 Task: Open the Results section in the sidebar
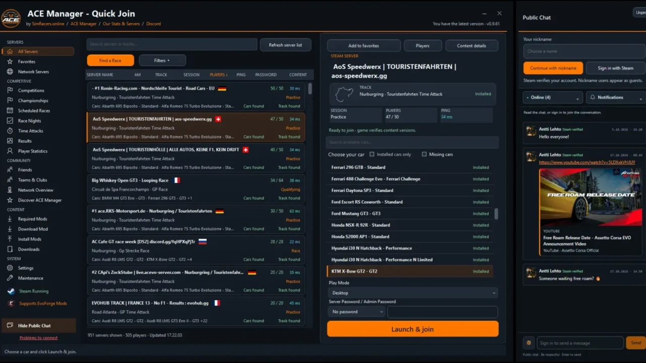point(25,141)
